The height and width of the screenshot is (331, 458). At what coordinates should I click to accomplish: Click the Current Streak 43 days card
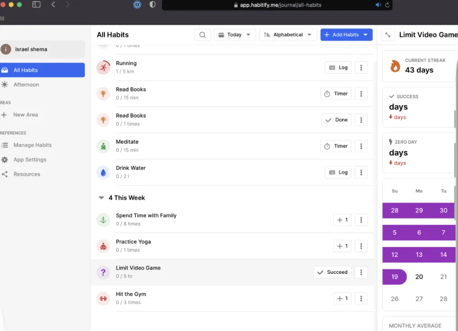[419, 66]
